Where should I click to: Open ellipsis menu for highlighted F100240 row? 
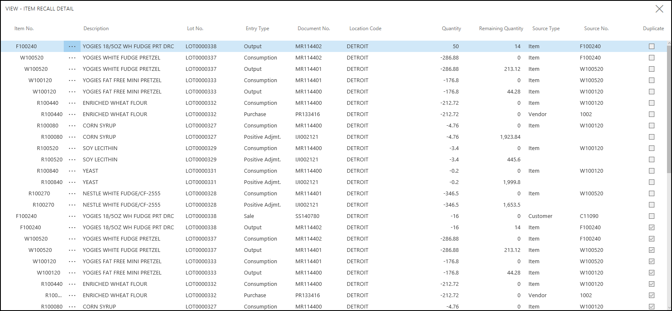tap(72, 47)
